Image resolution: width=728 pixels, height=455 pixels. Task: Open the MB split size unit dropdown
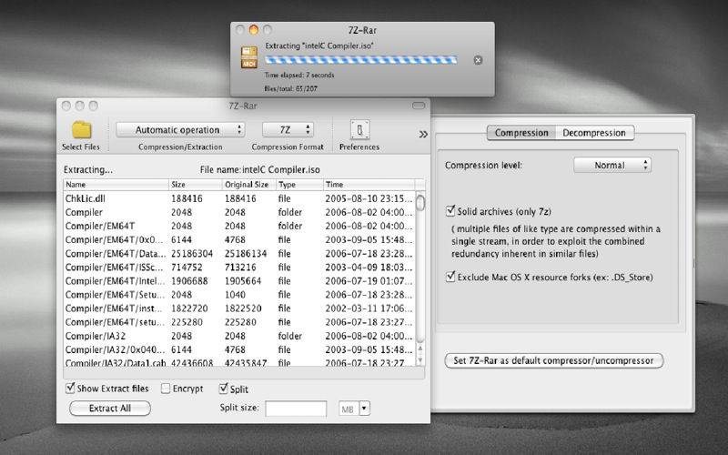click(x=365, y=409)
